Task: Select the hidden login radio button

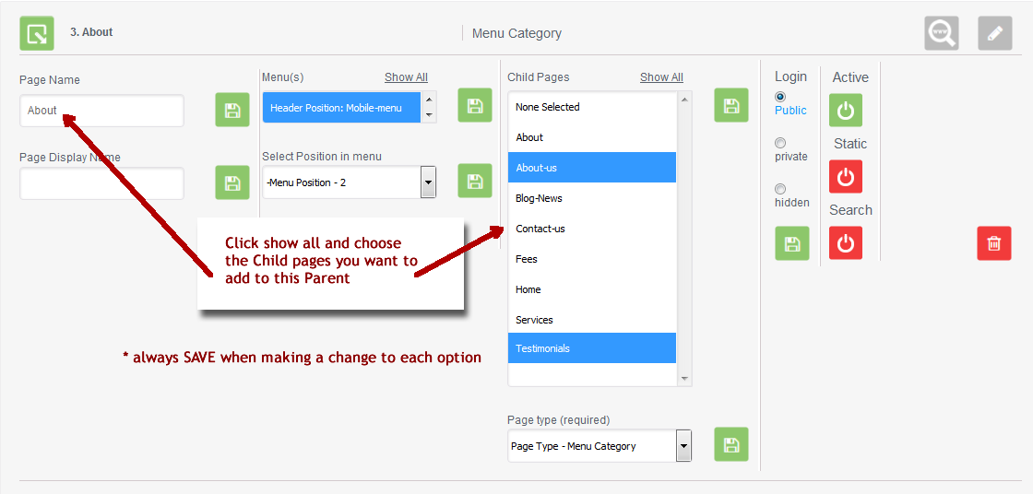Action: 780,189
